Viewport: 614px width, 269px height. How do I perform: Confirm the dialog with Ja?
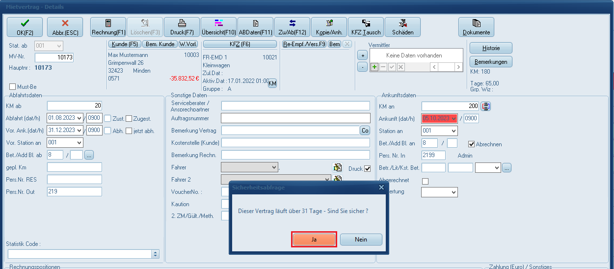pos(314,240)
